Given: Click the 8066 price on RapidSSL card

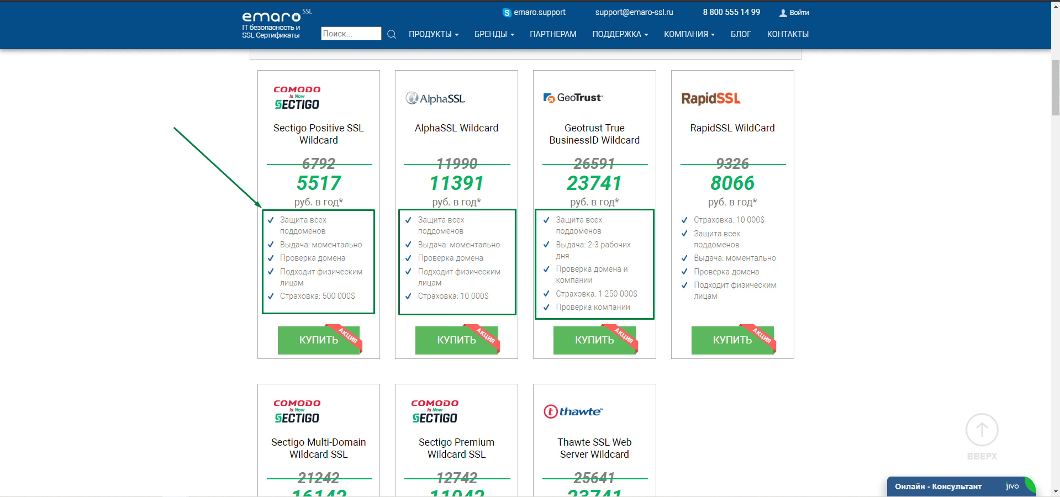Looking at the screenshot, I should [732, 183].
